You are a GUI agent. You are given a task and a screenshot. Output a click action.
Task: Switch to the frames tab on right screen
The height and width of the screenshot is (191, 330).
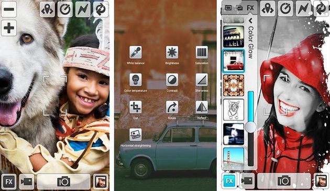click(228, 8)
